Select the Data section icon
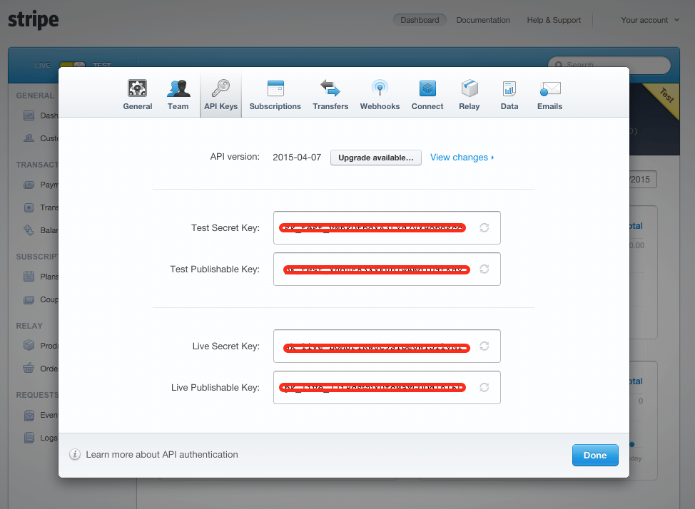695x509 pixels. [x=509, y=88]
